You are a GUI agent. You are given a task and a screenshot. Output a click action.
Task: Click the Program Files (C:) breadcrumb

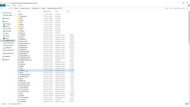[25, 8]
